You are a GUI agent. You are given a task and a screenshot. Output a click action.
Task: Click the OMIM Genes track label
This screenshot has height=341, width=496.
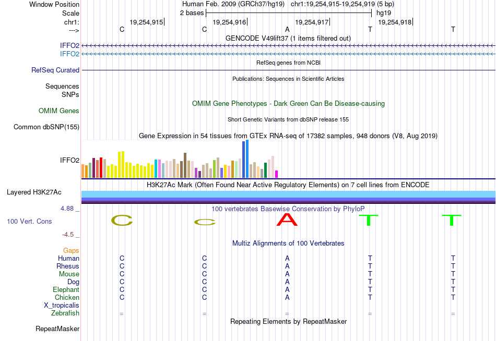click(x=58, y=111)
